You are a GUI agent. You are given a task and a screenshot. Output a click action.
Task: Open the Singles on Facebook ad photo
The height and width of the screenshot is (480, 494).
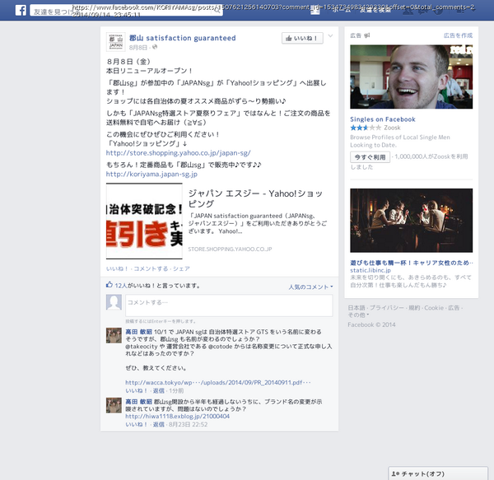[x=411, y=77]
